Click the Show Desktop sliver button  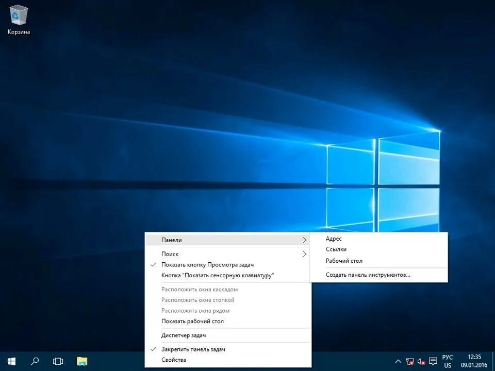493,361
